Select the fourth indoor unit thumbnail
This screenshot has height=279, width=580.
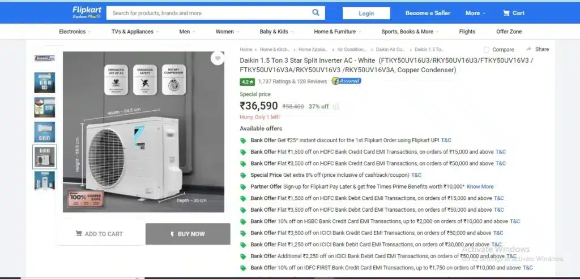tap(45, 132)
